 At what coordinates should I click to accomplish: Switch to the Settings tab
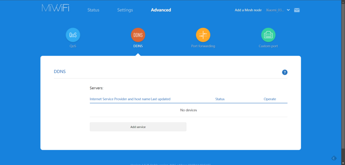(x=125, y=10)
